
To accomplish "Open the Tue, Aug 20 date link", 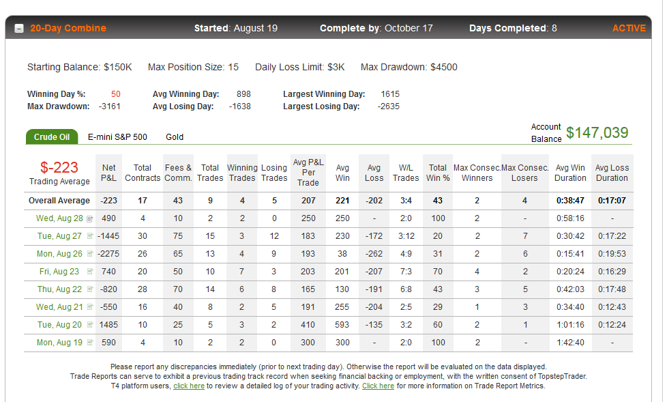I will click(x=59, y=325).
